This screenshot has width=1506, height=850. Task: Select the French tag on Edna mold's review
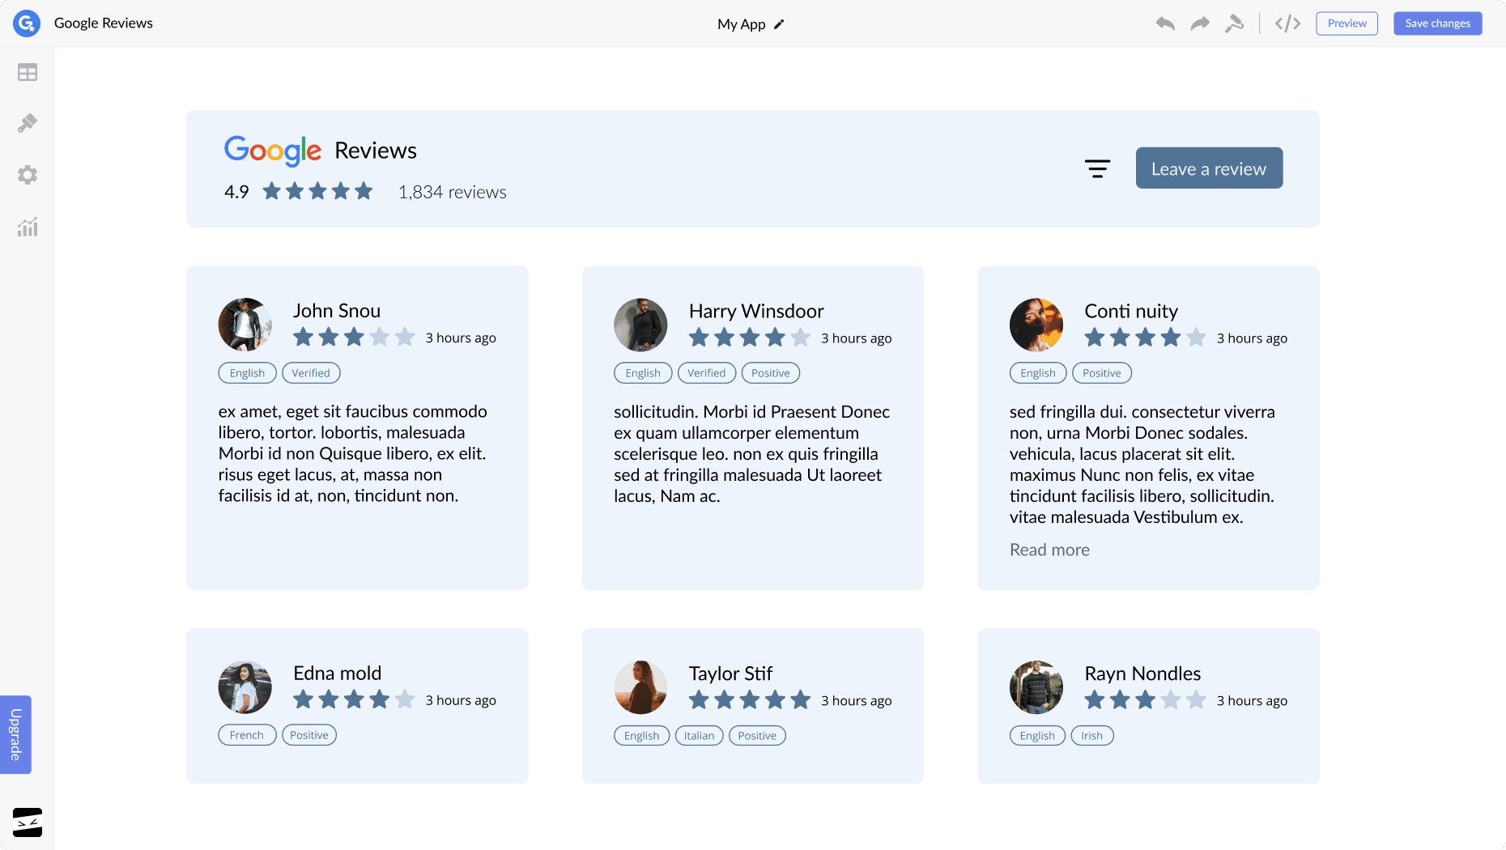[247, 735]
